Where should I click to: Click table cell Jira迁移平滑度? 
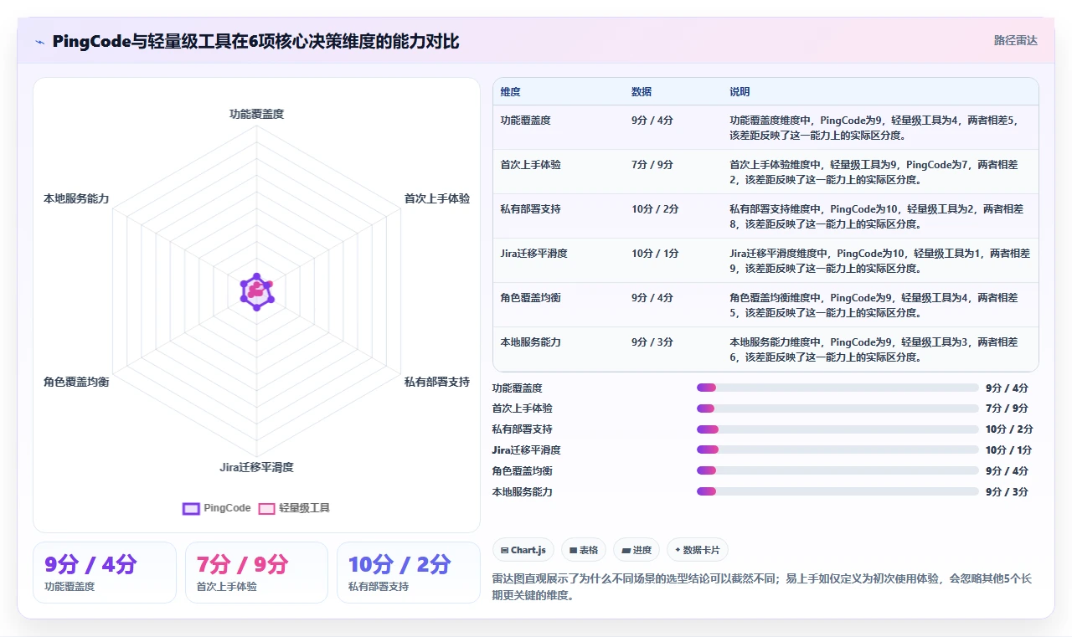click(x=534, y=254)
